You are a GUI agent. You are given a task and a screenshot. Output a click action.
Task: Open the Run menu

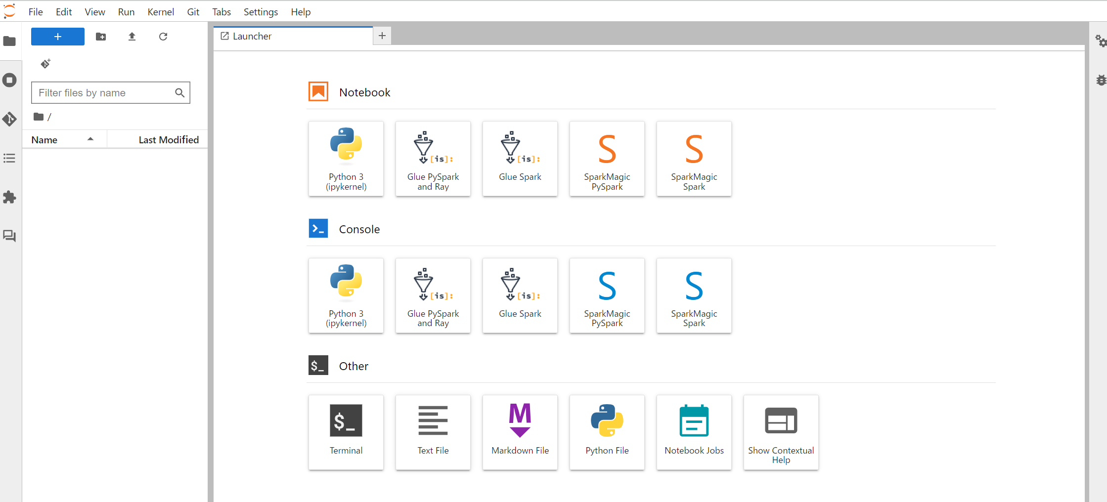click(x=126, y=12)
